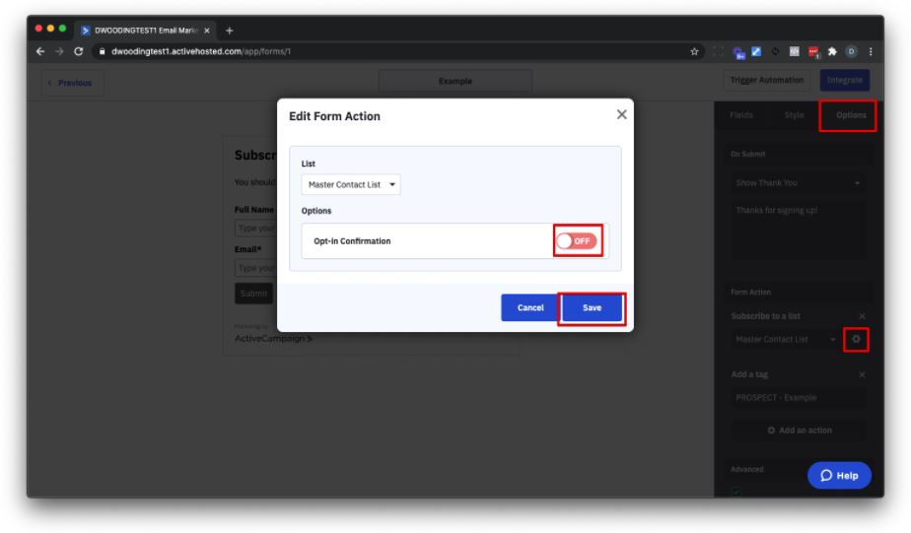Open the gear settings for Subscribe to a list
911x533 pixels.
pyautogui.click(x=856, y=339)
